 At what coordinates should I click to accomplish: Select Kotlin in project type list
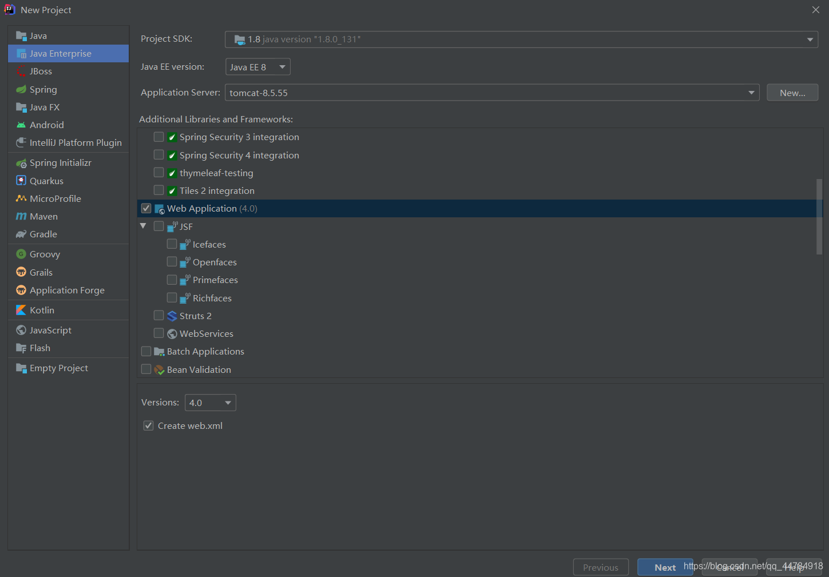coord(69,310)
